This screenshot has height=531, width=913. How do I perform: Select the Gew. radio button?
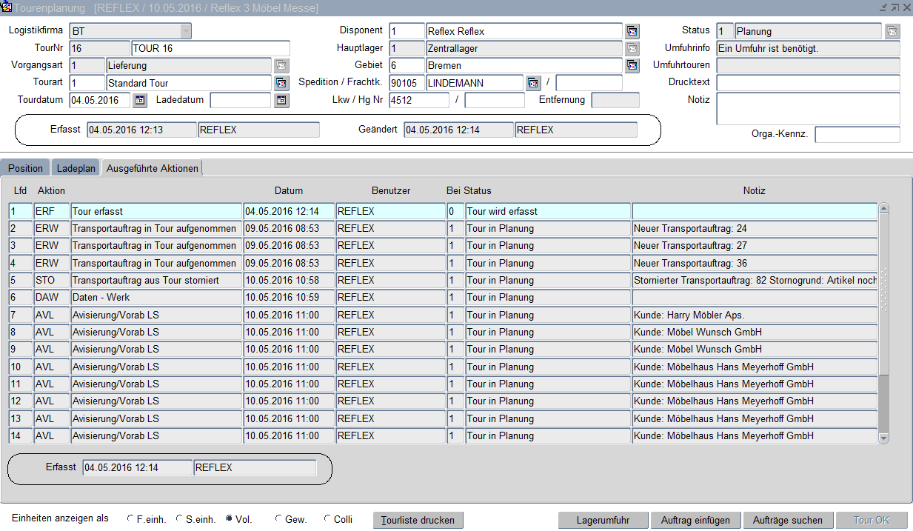(278, 519)
